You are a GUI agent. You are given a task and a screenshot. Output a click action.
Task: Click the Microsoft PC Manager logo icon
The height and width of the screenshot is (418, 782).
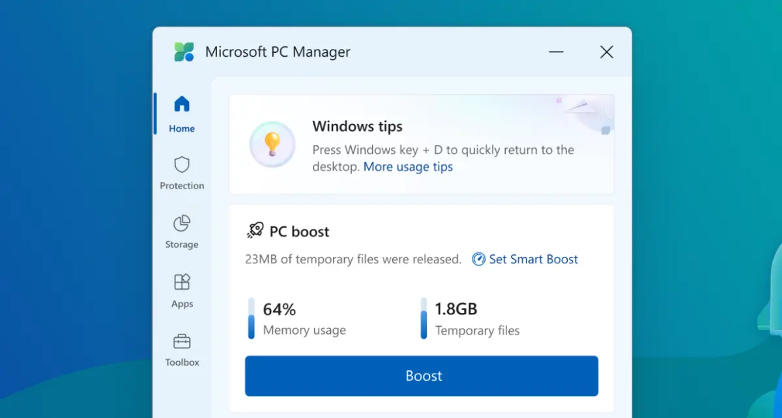(x=184, y=52)
